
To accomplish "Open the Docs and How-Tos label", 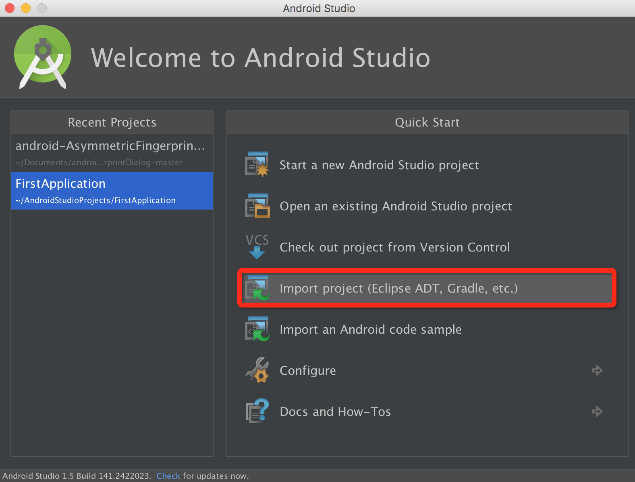I will [x=335, y=411].
